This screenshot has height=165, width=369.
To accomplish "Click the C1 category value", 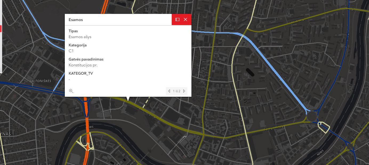I will (x=71, y=51).
